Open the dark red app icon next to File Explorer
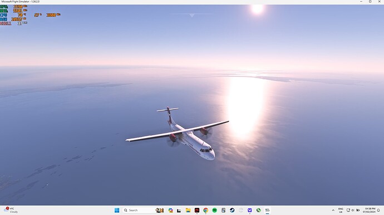The height and width of the screenshot is (215, 384). click(x=197, y=210)
